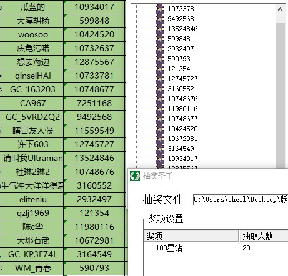Select winner entry 12745727 in the tree list
The image size is (288, 276).
coord(182,79)
